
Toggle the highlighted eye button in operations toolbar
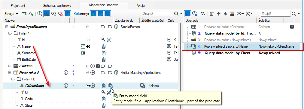coord(187,14)
